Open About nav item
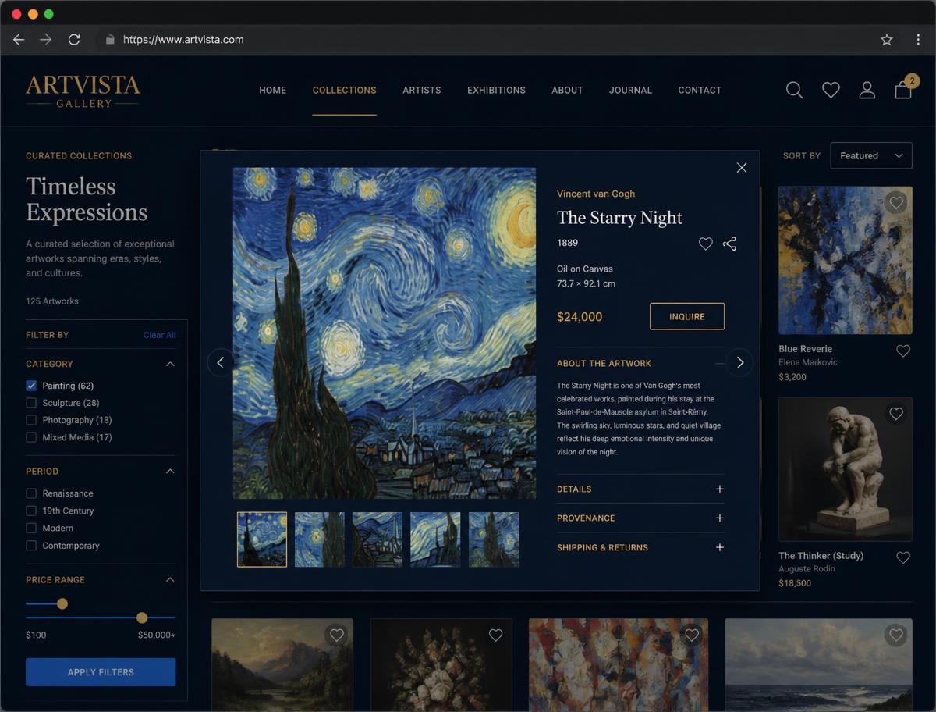The height and width of the screenshot is (712, 936). pos(567,90)
